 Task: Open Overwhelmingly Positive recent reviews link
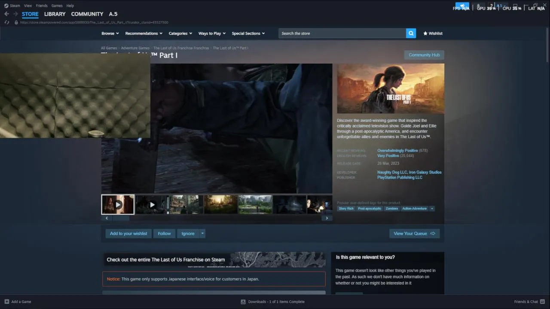pos(397,151)
